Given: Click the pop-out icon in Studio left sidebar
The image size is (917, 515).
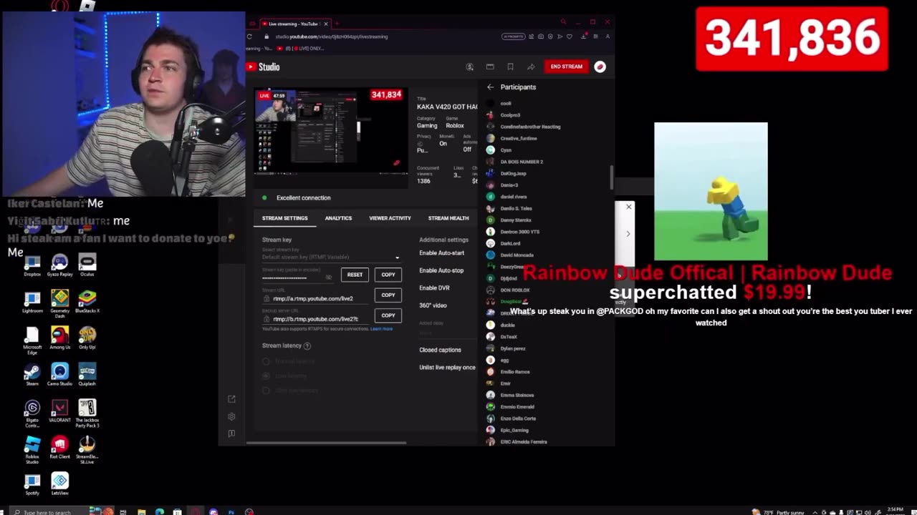Looking at the screenshot, I should 231,399.
